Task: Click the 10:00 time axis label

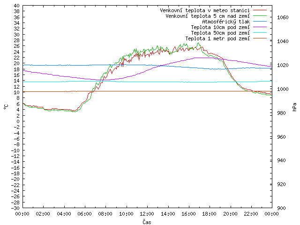Action: pyautogui.click(x=126, y=214)
